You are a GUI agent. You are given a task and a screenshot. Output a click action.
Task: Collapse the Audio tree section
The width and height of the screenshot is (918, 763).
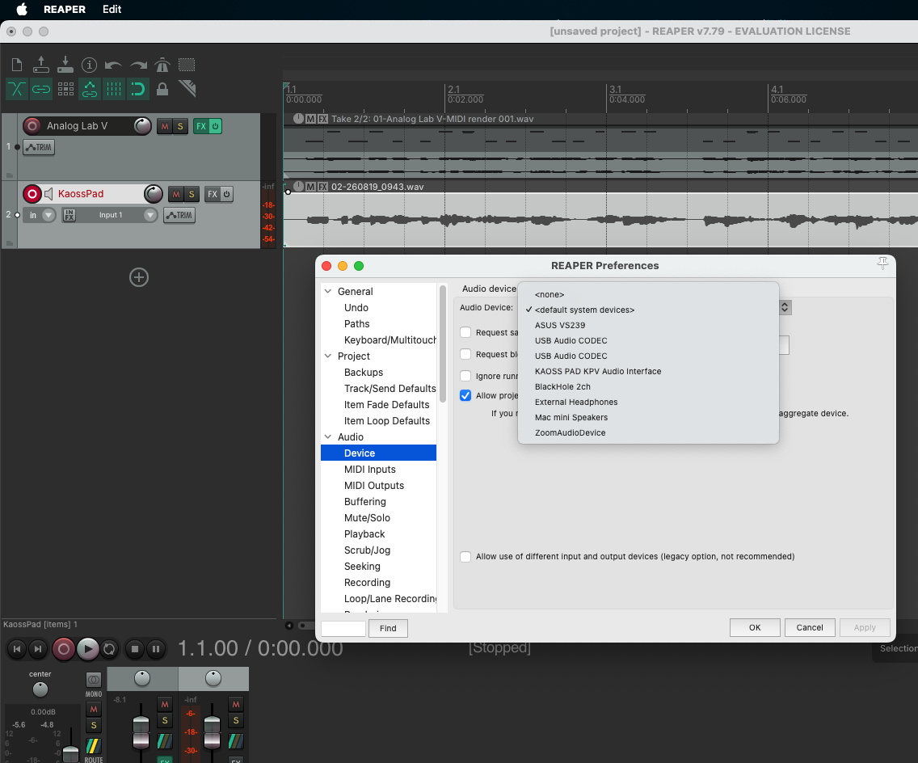click(328, 436)
